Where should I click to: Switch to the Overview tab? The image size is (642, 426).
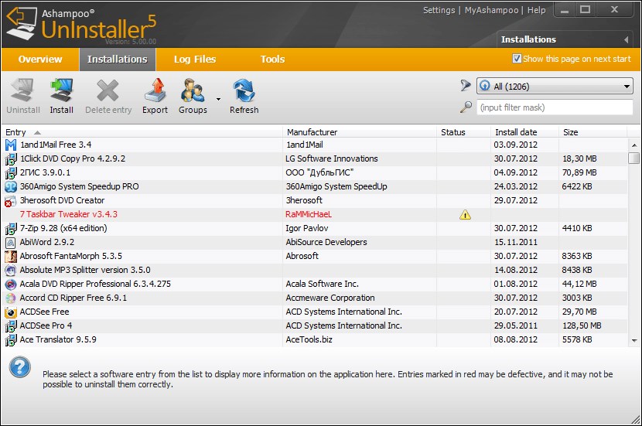(40, 60)
